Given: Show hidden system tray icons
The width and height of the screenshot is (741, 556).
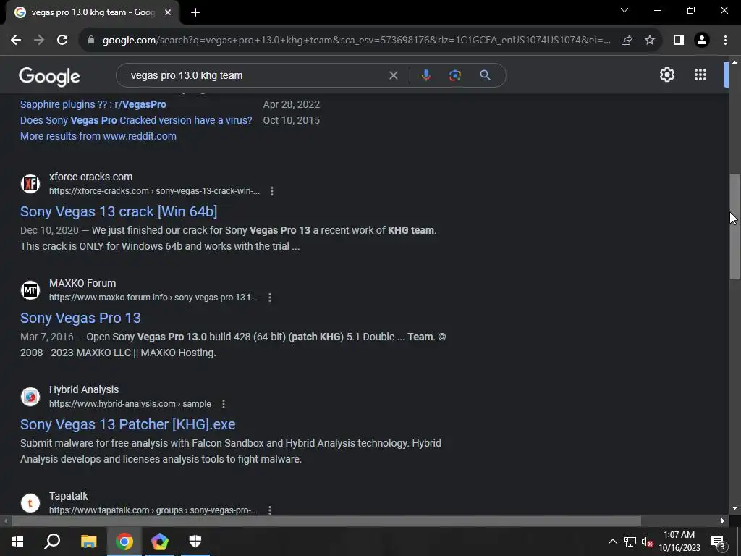Looking at the screenshot, I should [x=612, y=542].
